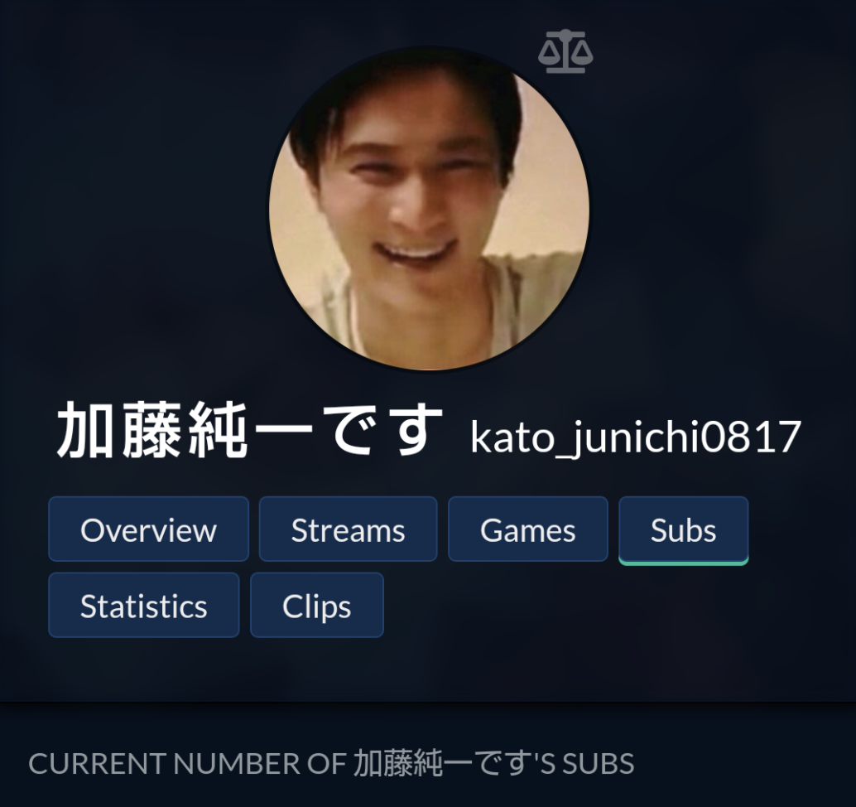856x807 pixels.
Task: Click the streamer avatar image
Action: (429, 209)
